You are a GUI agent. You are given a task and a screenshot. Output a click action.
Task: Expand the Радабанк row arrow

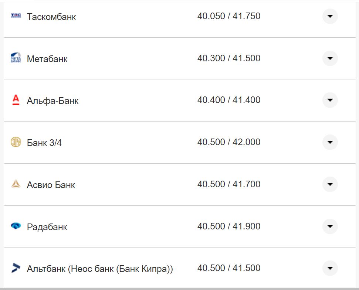(330, 226)
